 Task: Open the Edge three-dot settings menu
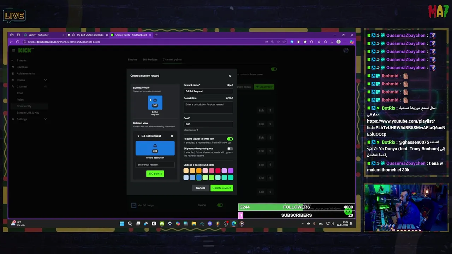[x=345, y=42]
